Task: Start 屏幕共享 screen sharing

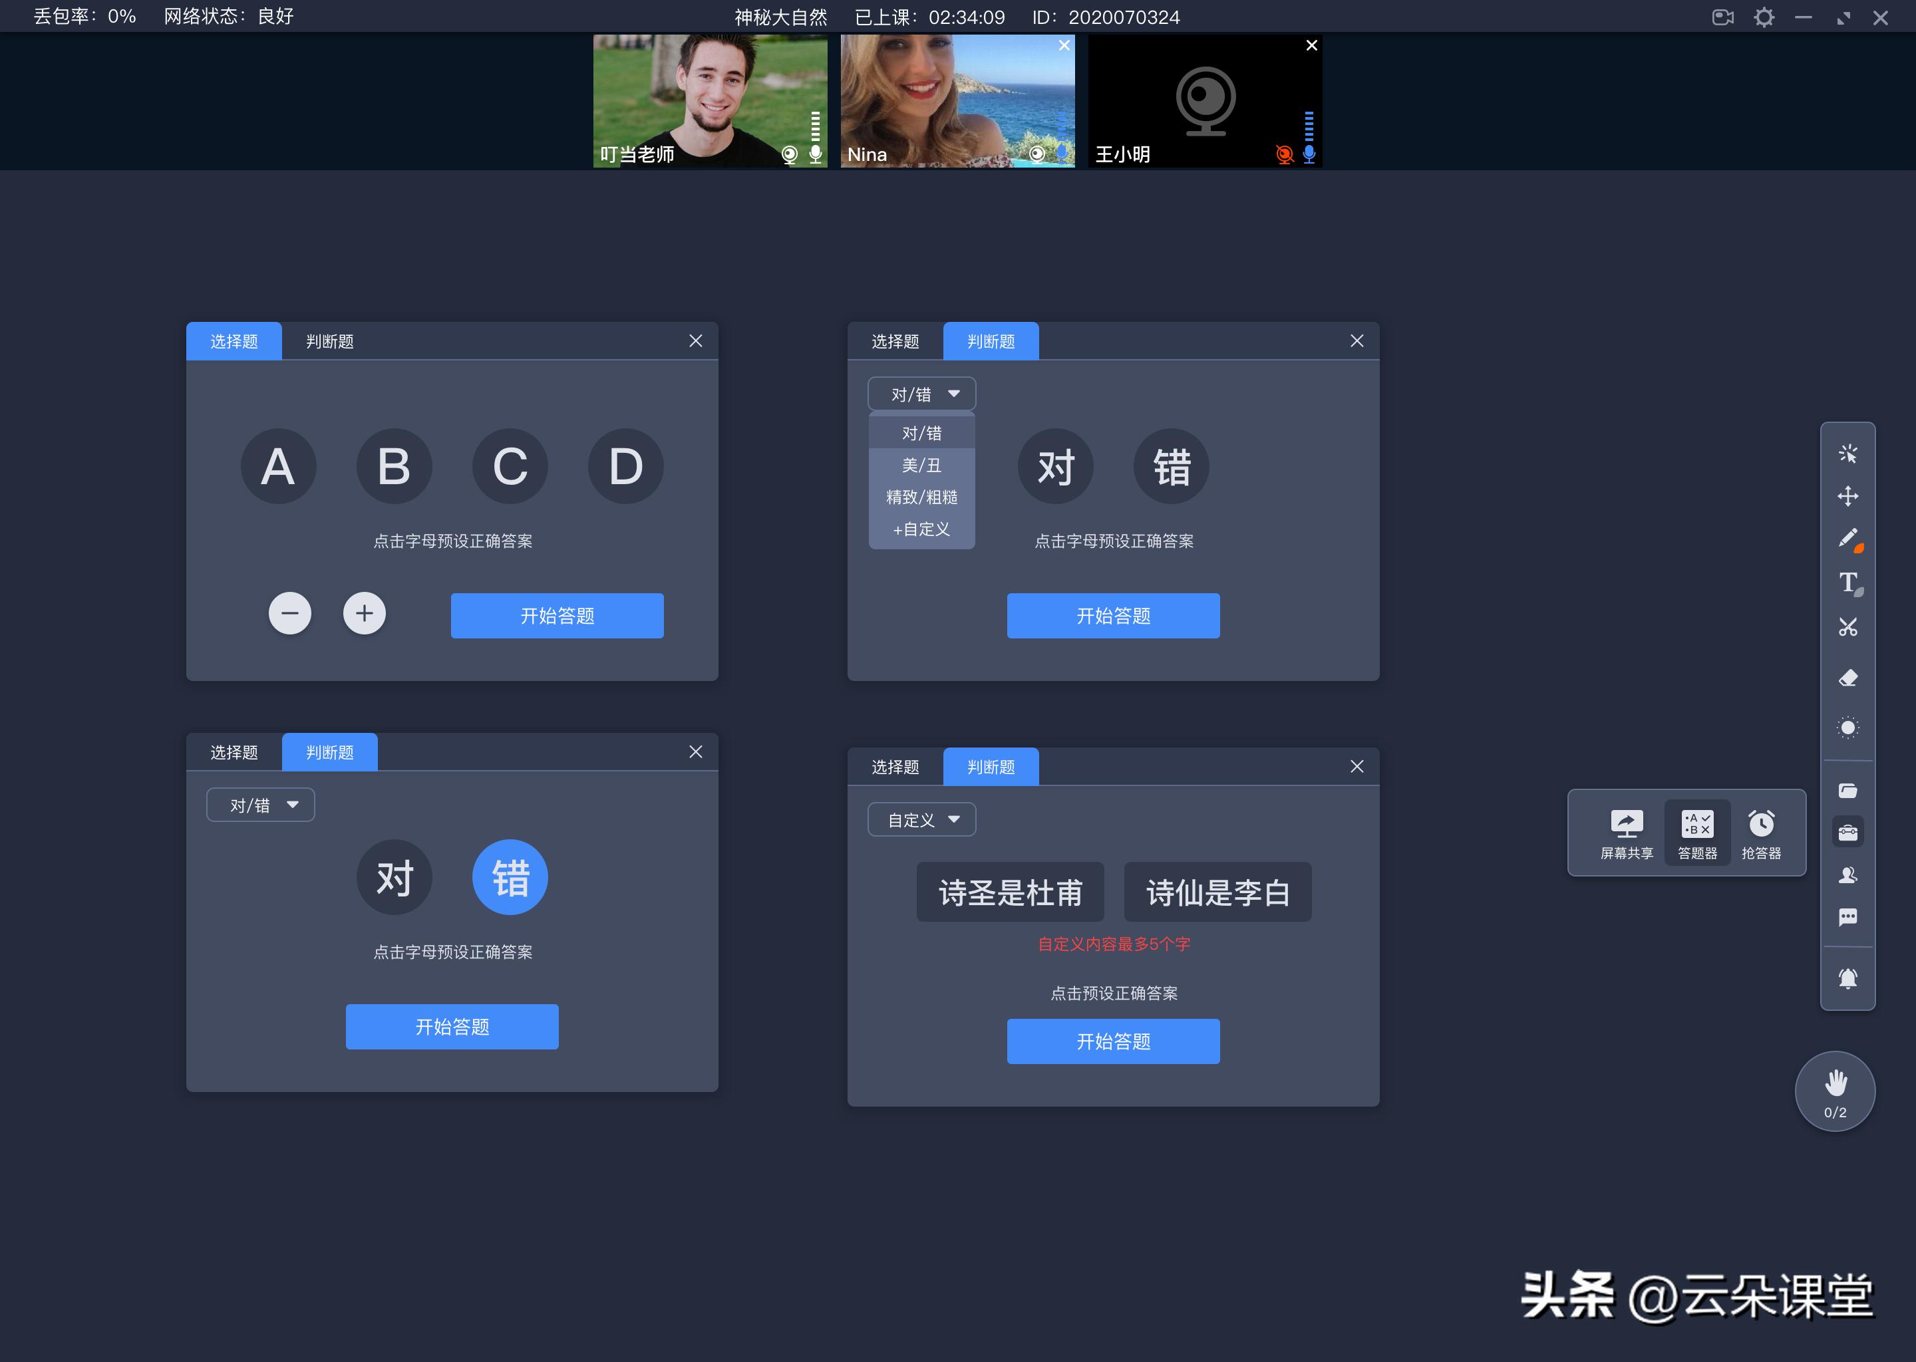Action: pos(1625,831)
